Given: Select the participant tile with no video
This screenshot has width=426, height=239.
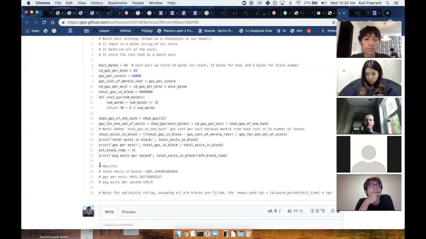Looking at the screenshot, I should click(369, 154).
